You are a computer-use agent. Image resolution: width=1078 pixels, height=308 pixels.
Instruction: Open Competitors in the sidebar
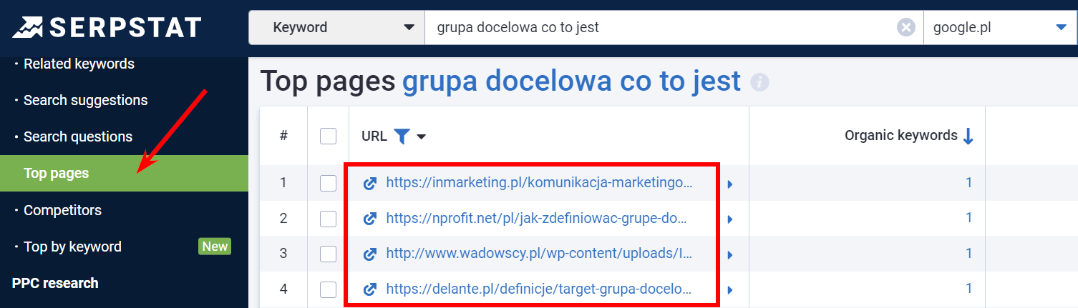62,210
